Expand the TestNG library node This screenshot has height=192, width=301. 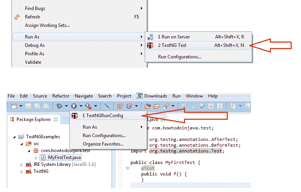click(22, 172)
